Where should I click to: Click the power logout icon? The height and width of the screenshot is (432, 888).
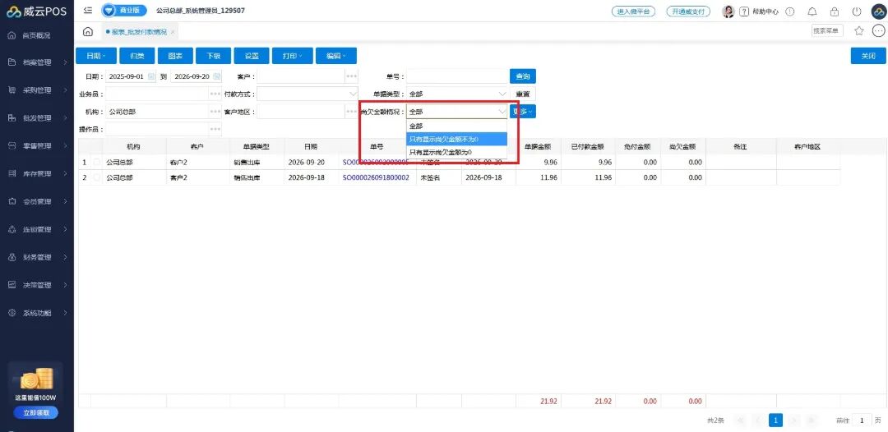click(x=856, y=11)
